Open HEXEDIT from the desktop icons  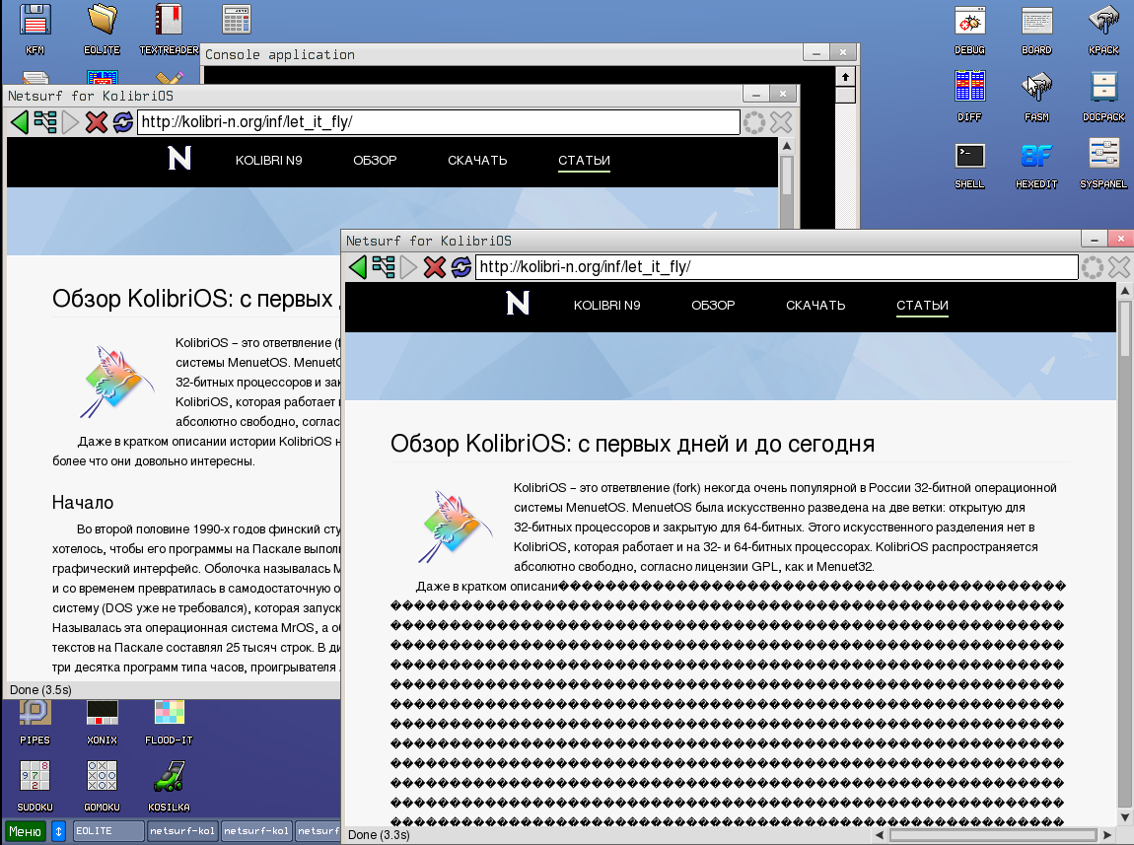(x=1036, y=155)
